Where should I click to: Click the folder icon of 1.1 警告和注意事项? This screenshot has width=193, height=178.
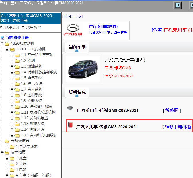pyautogui.click(x=17, y=55)
